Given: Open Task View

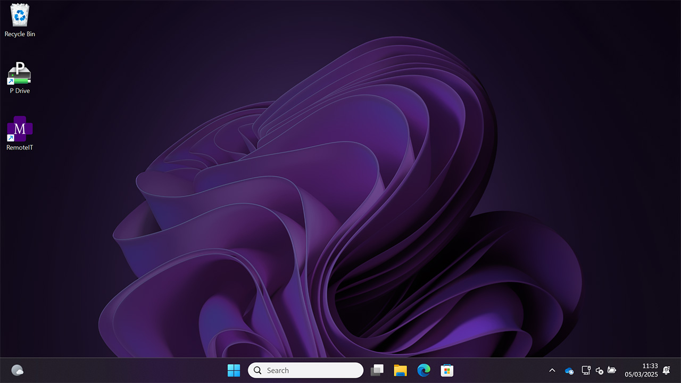Looking at the screenshot, I should pos(377,370).
